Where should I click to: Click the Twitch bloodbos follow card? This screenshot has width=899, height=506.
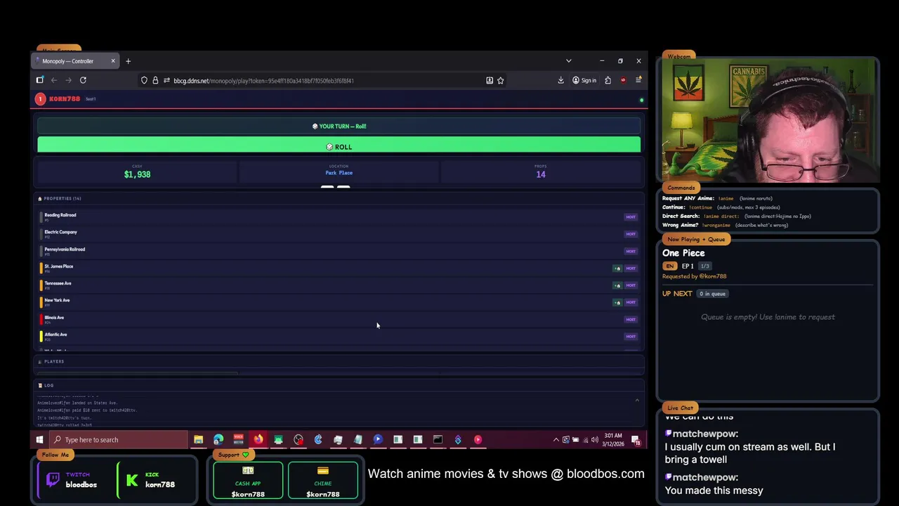(72, 480)
